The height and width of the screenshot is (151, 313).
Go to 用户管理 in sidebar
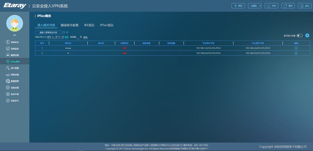pyautogui.click(x=13, y=68)
